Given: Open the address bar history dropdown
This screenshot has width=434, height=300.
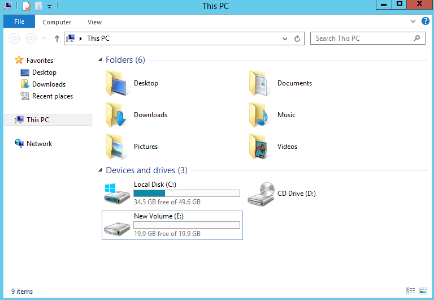Looking at the screenshot, I should [285, 39].
